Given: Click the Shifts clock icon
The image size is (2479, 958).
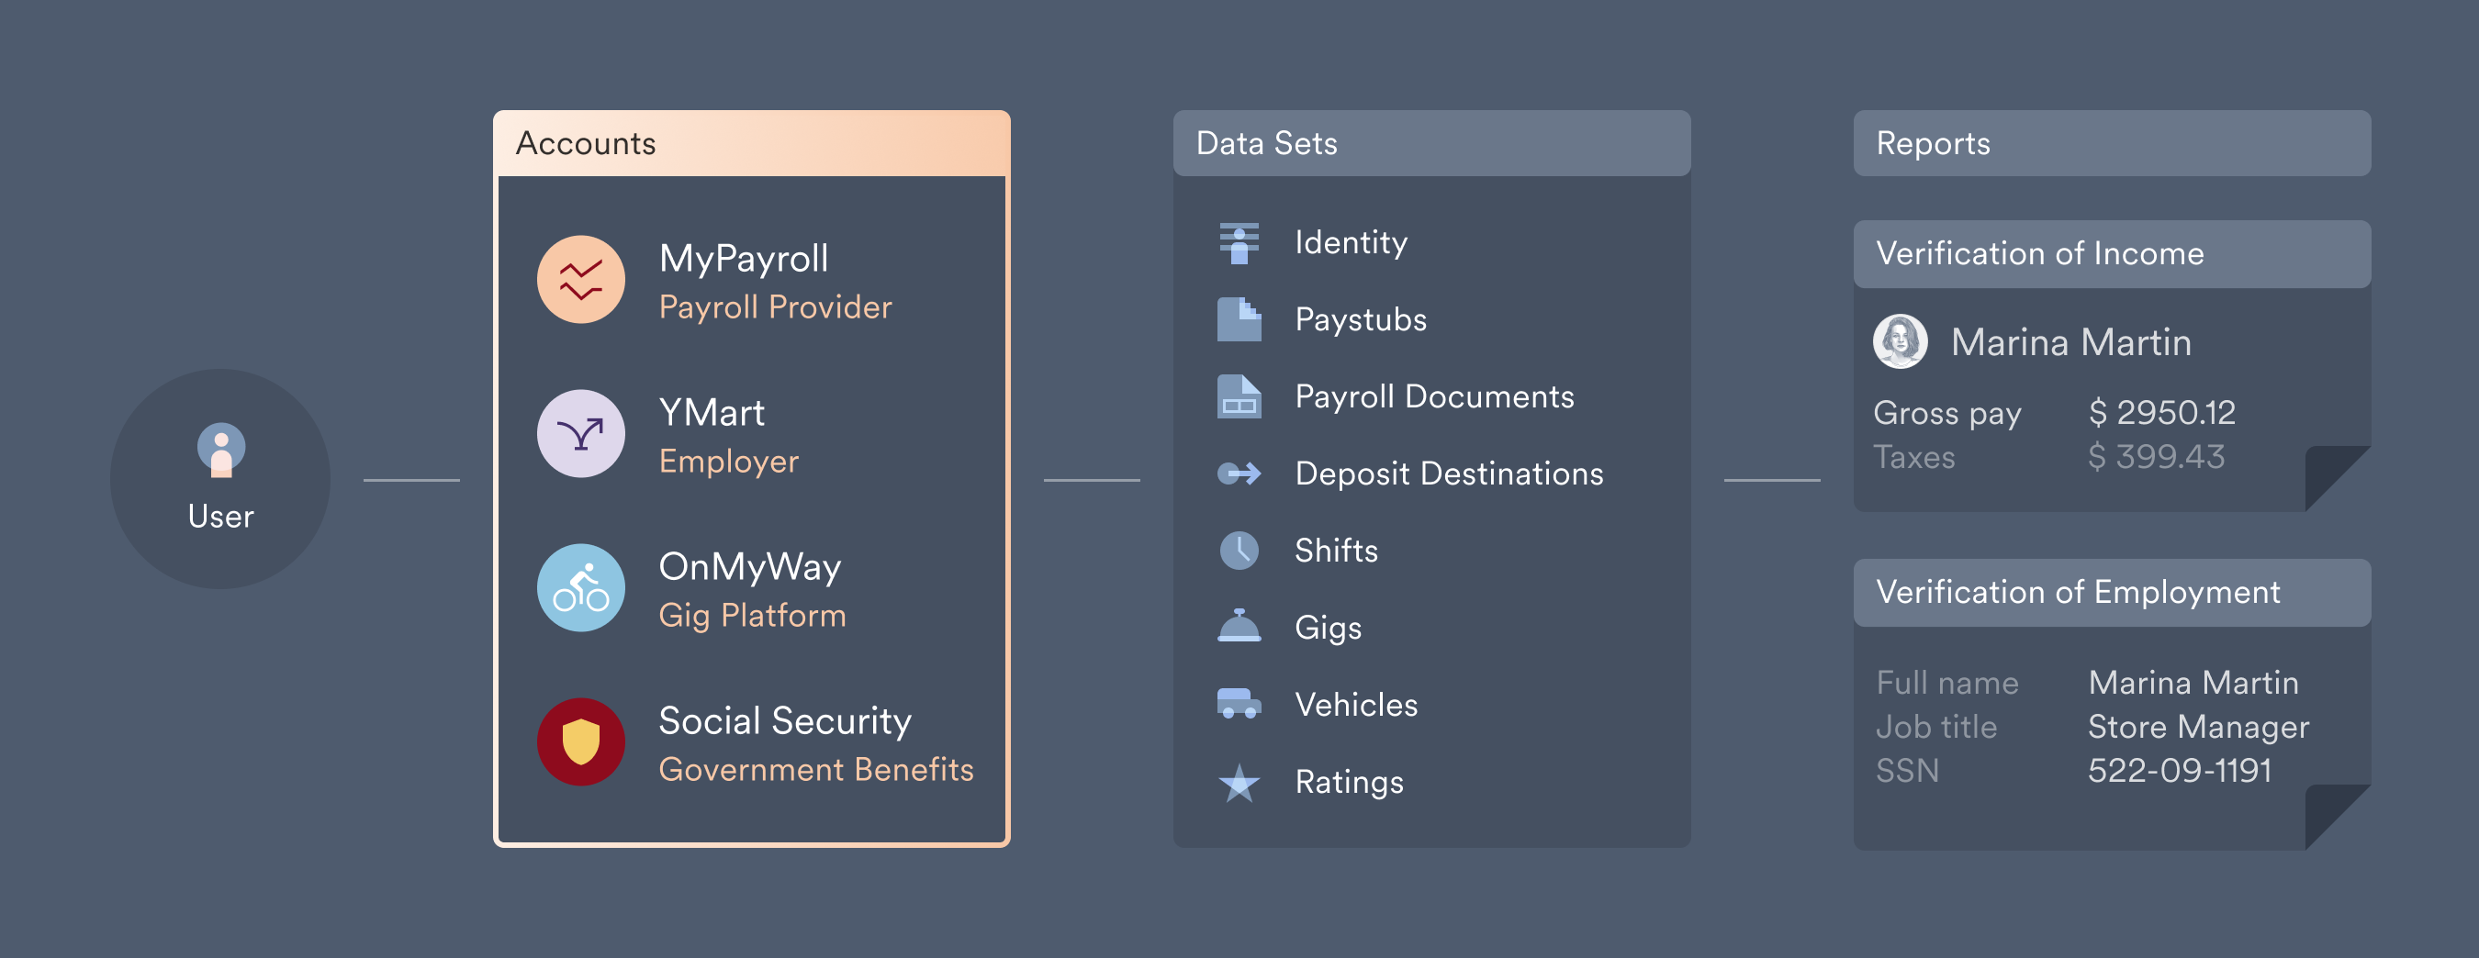Looking at the screenshot, I should [x=1239, y=551].
